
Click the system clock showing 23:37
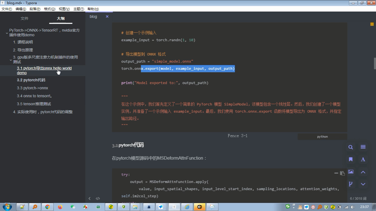pyautogui.click(x=364, y=207)
